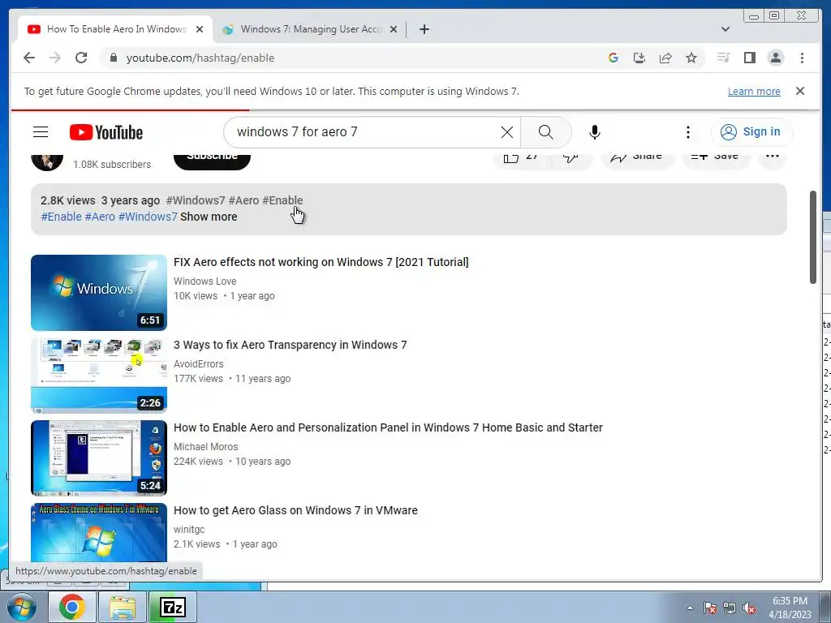Open title How to get Aero Glass in VMware
The image size is (831, 623).
tap(295, 510)
